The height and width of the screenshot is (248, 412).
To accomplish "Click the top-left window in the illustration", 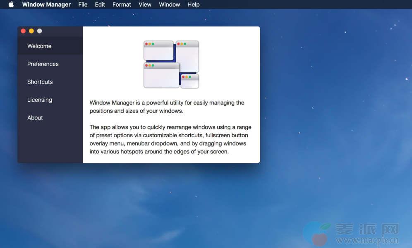I will (158, 50).
